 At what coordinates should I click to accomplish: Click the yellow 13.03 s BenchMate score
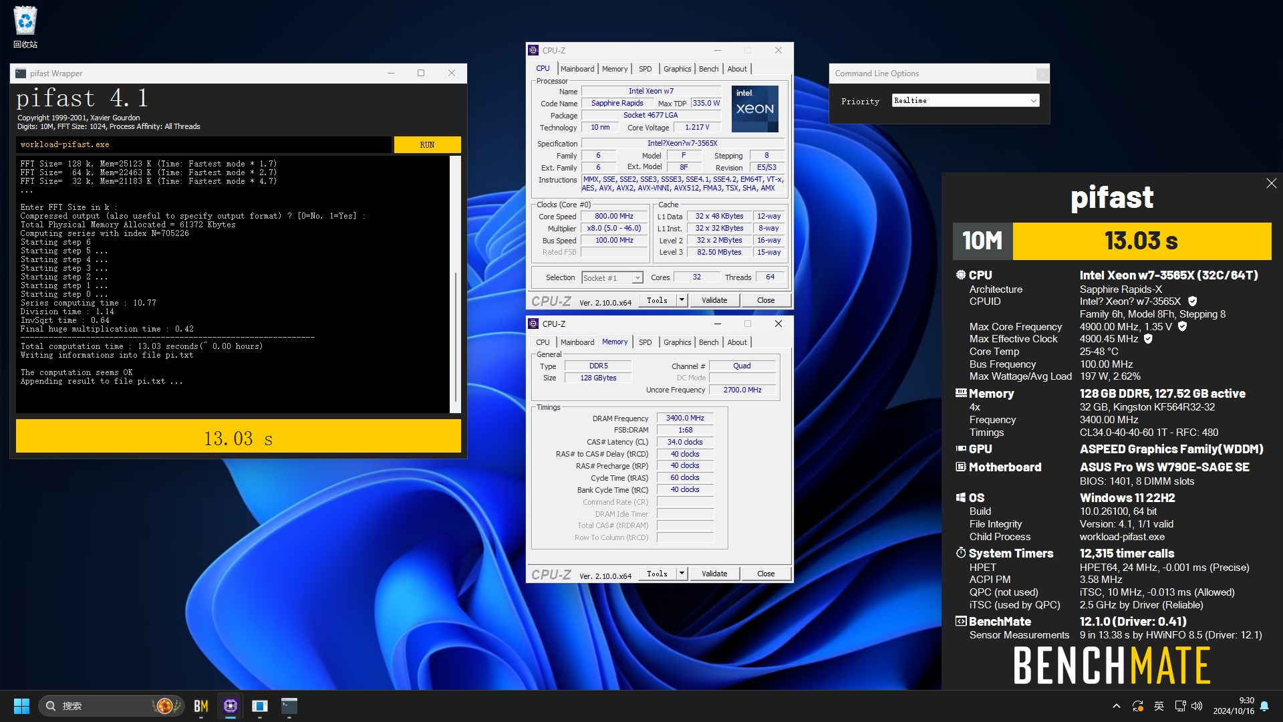(1141, 241)
